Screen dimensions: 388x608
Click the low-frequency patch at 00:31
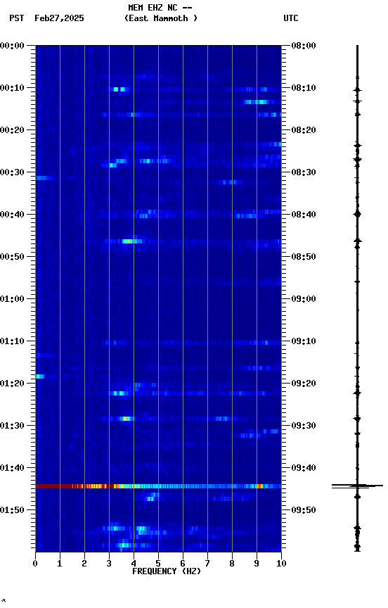coord(45,178)
